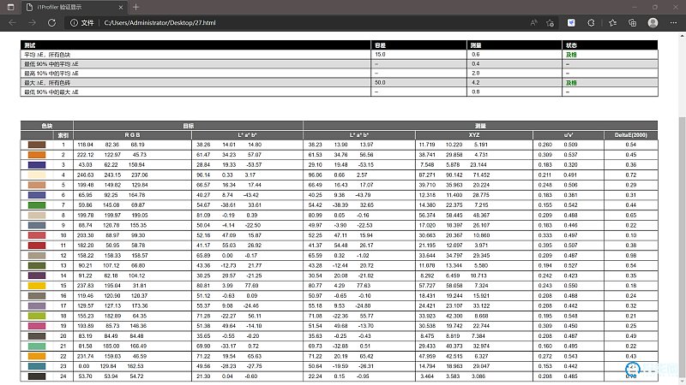Click the vertical scrollbar on the right
The image size is (686, 385).
(x=682, y=214)
